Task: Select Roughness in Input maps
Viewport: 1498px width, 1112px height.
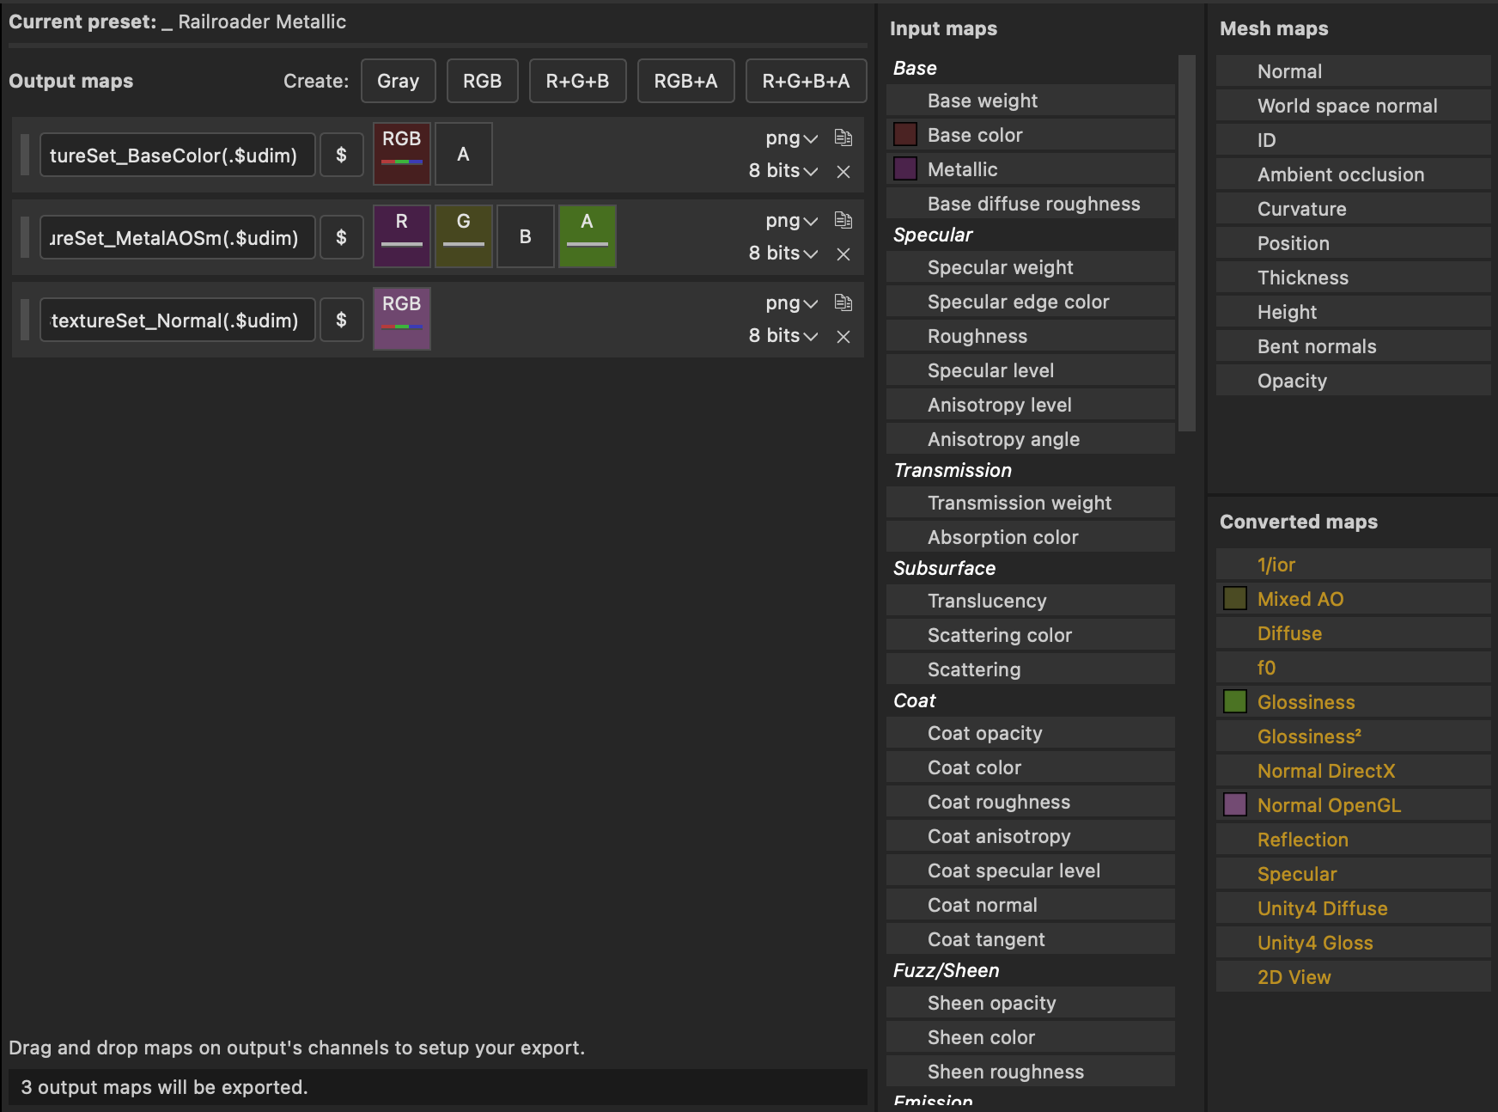Action: (x=1031, y=336)
